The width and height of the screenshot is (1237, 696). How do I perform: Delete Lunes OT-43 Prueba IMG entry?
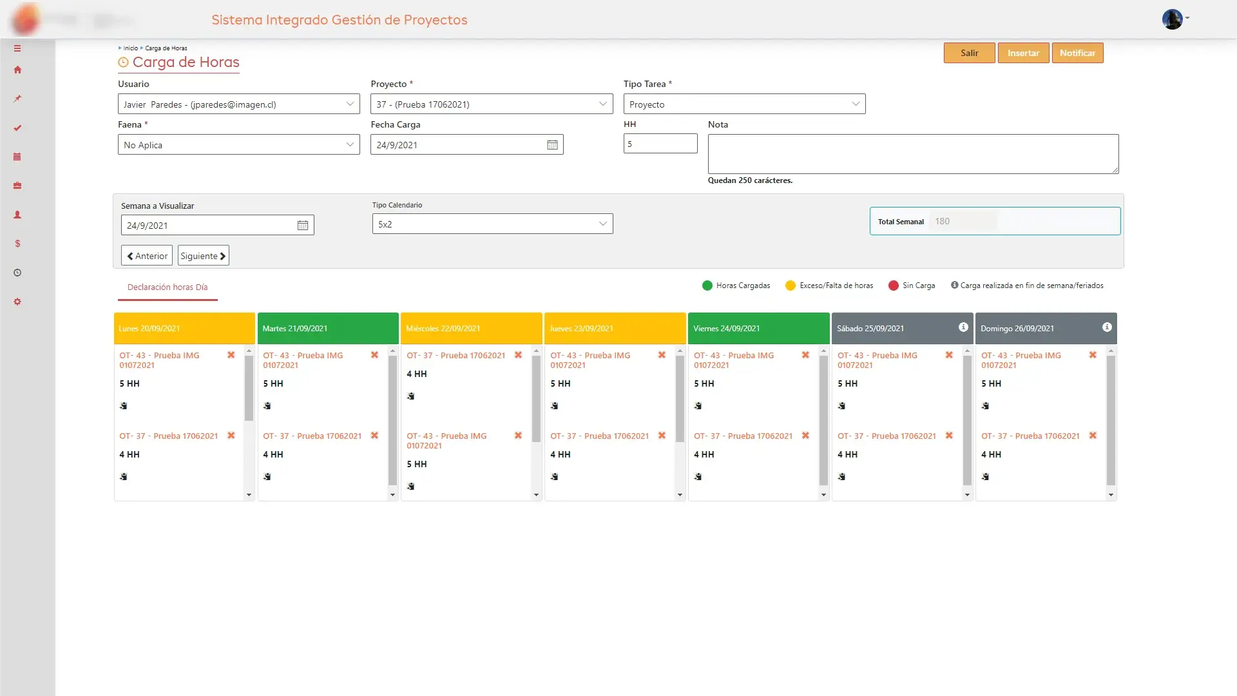231,355
